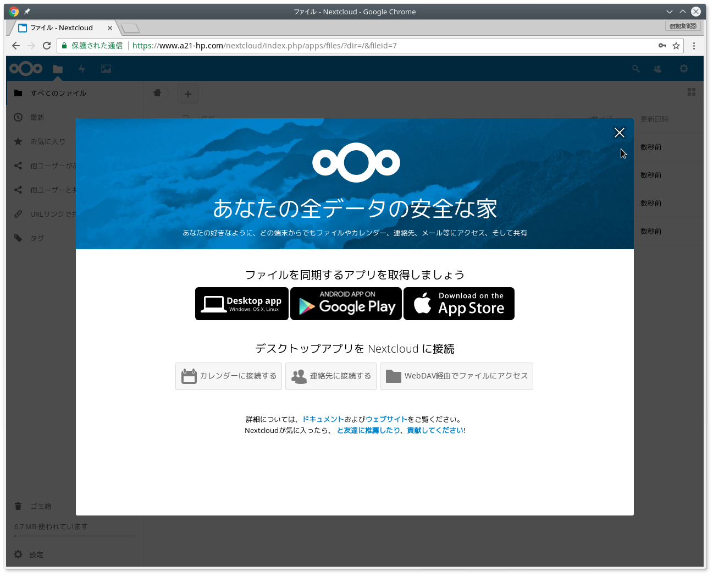
Task: Open ゴミ箱 trash in sidebar
Action: (74, 506)
